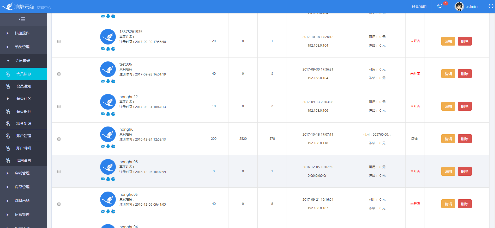Expand the 跳蚤市场 sidebar menu

23,201
